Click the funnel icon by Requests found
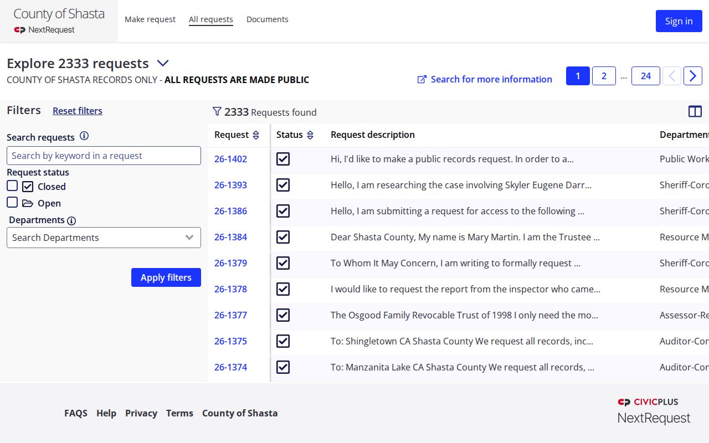The image size is (709, 443). (x=217, y=111)
